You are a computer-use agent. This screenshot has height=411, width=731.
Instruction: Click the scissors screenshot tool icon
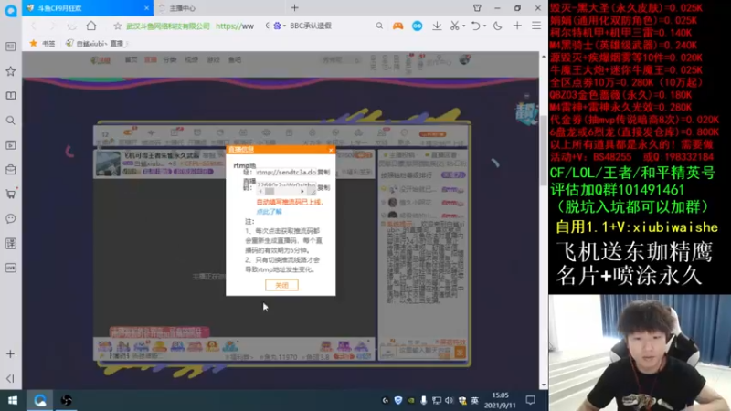tap(454, 26)
